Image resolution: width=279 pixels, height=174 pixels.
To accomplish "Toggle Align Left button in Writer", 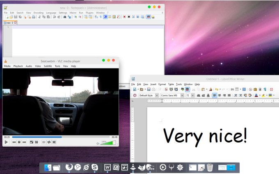I will (215, 95).
